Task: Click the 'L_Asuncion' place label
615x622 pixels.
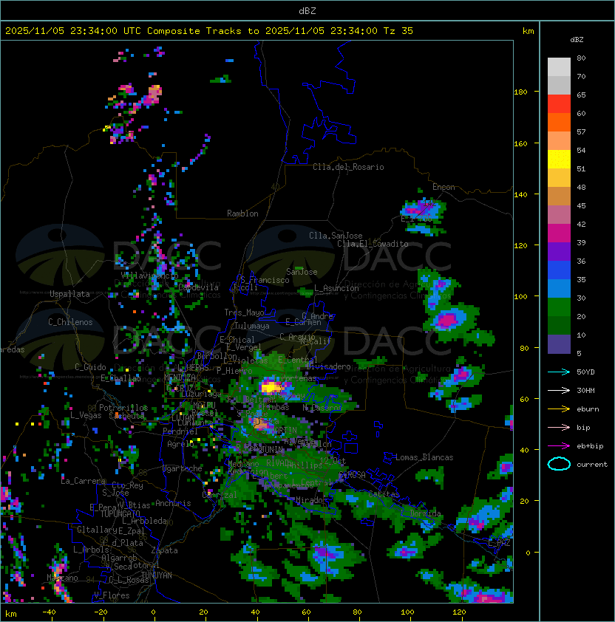Action: click(336, 288)
